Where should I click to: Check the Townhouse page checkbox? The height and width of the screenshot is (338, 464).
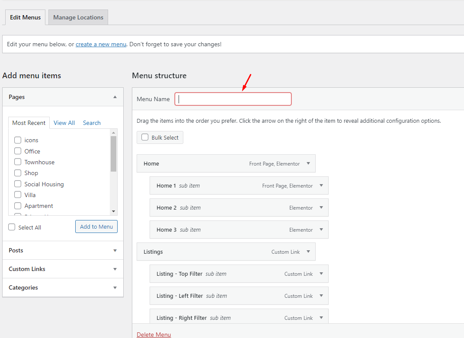(x=18, y=162)
